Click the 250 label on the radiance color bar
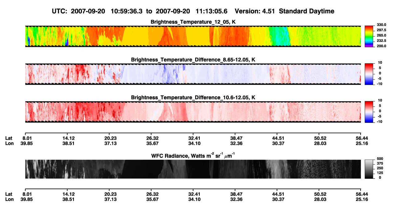This screenshot has height=206, width=401. pos(380,169)
